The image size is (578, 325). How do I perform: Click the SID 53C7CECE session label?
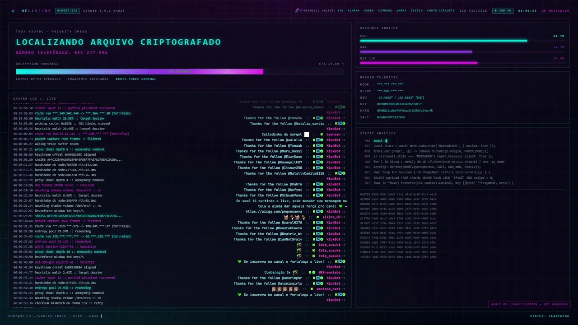point(473,10)
